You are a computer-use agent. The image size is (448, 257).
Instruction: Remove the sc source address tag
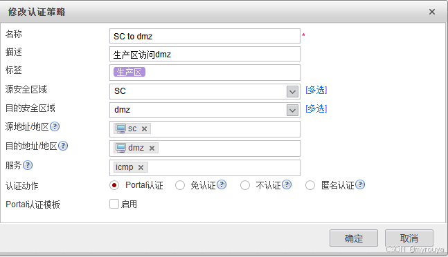[144, 128]
